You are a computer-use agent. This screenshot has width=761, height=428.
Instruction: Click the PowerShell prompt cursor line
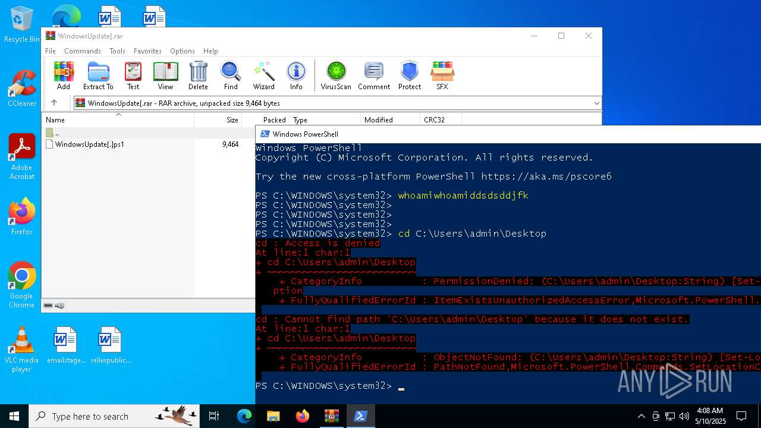508,386
